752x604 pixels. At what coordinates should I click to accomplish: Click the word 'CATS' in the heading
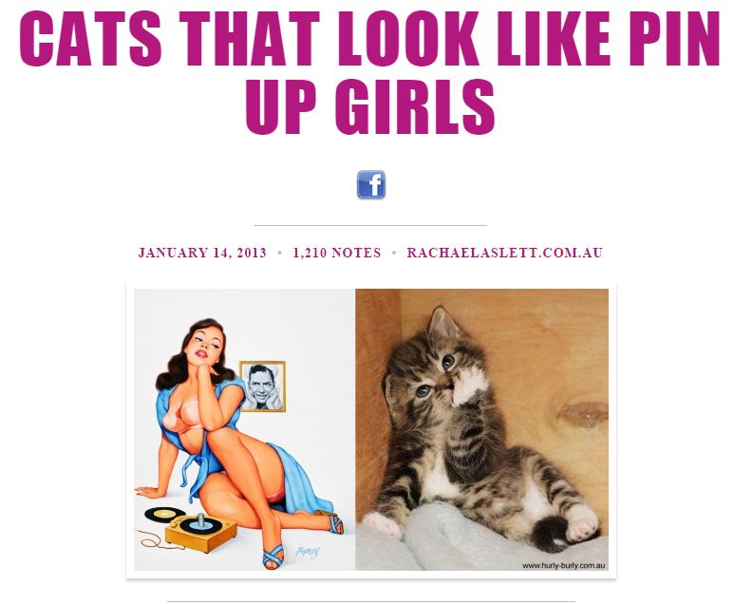tap(90, 38)
